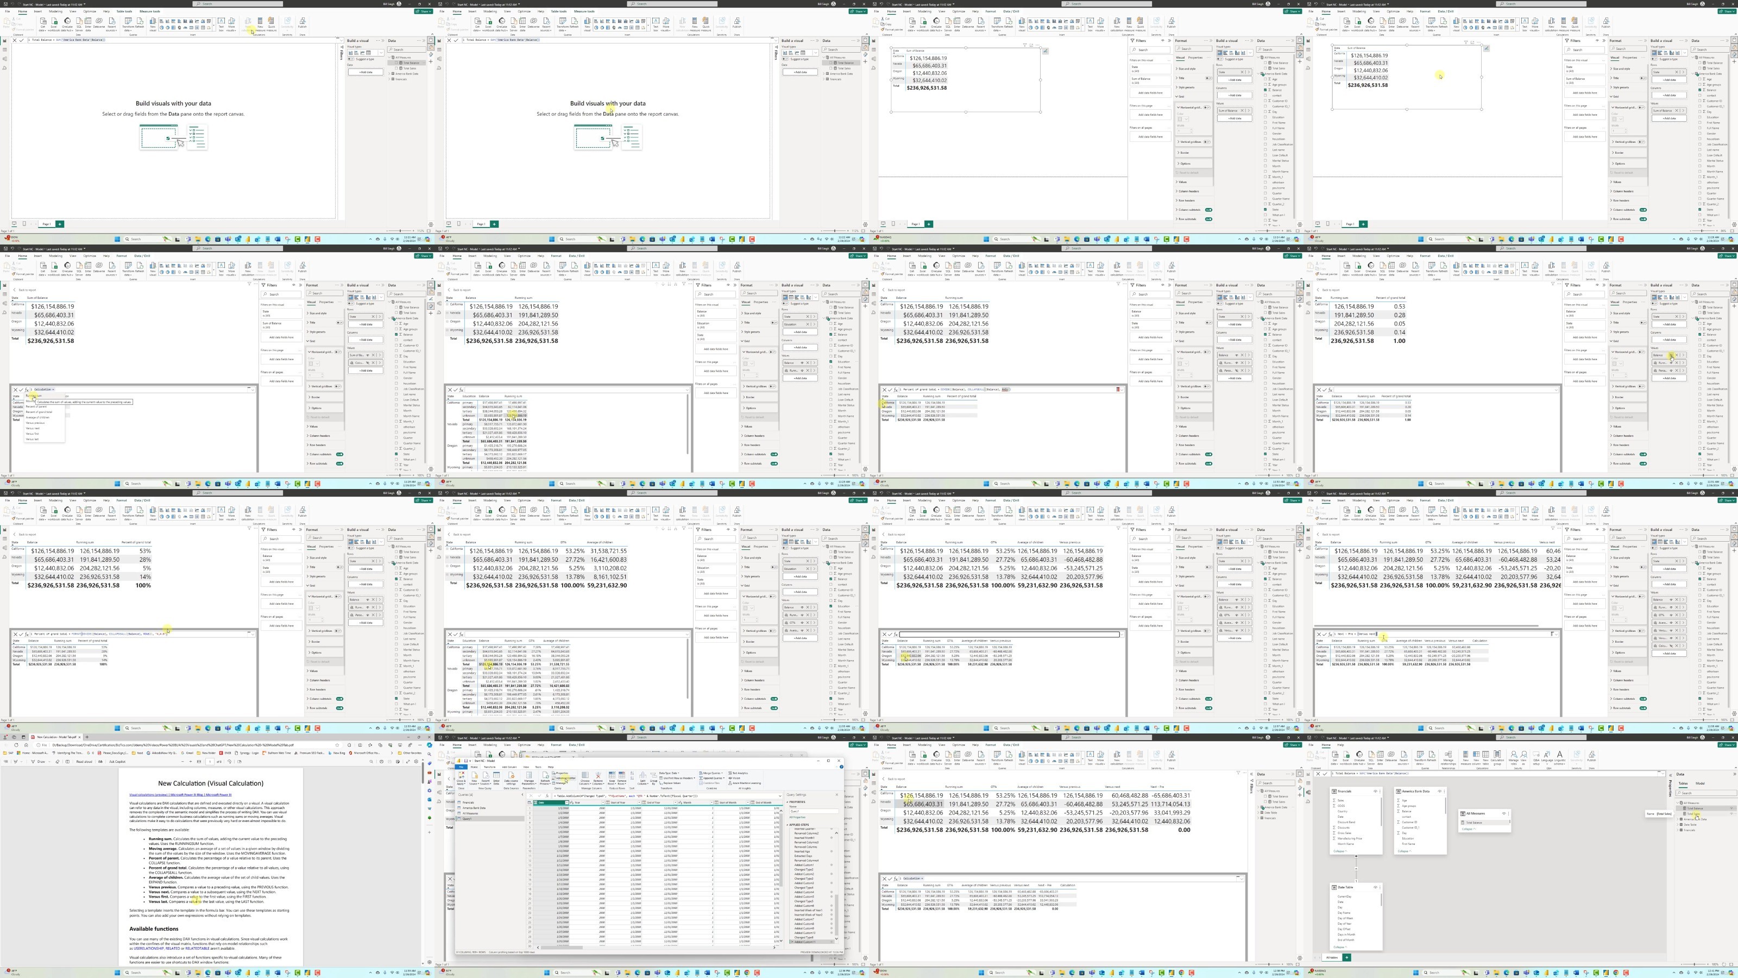This screenshot has height=978, width=1738.
Task: Click Choose Columns in Power Query ribbon
Action: tap(585, 778)
